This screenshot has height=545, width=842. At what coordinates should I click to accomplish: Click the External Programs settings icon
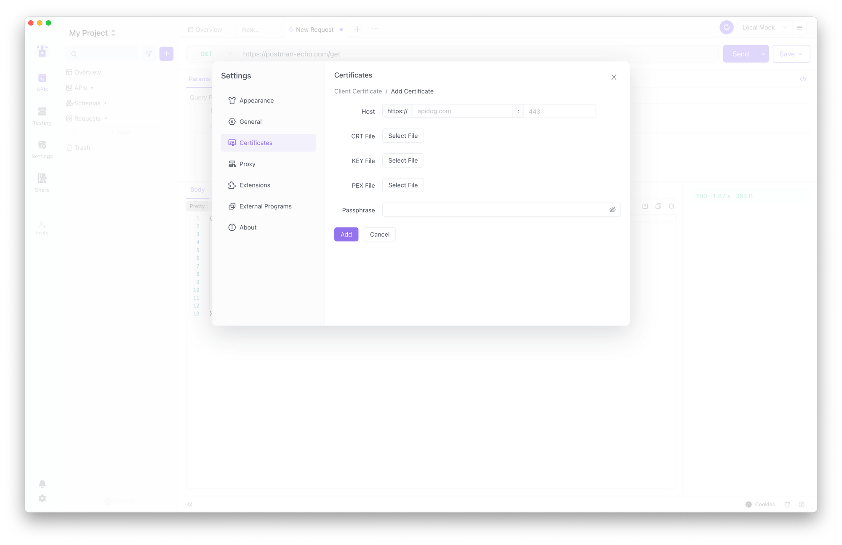[x=232, y=206]
